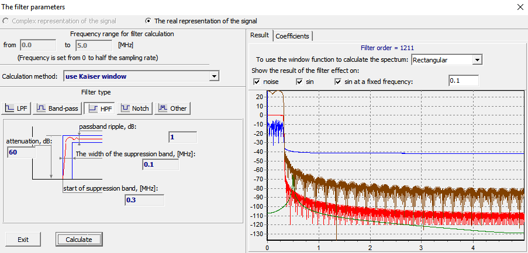The image size is (528, 253).
Task: Close the filter parameters dialog
Action: coord(519,7)
